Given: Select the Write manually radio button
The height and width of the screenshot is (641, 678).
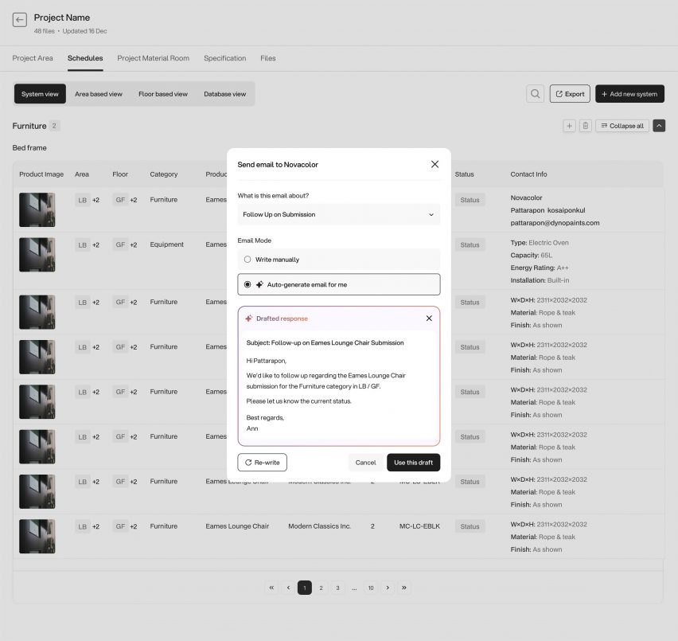Looking at the screenshot, I should click(247, 259).
